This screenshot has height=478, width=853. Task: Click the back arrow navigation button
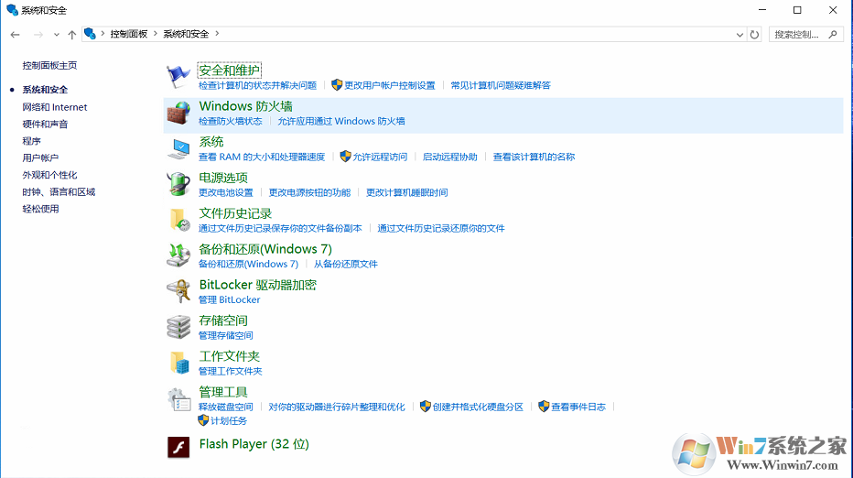click(16, 34)
